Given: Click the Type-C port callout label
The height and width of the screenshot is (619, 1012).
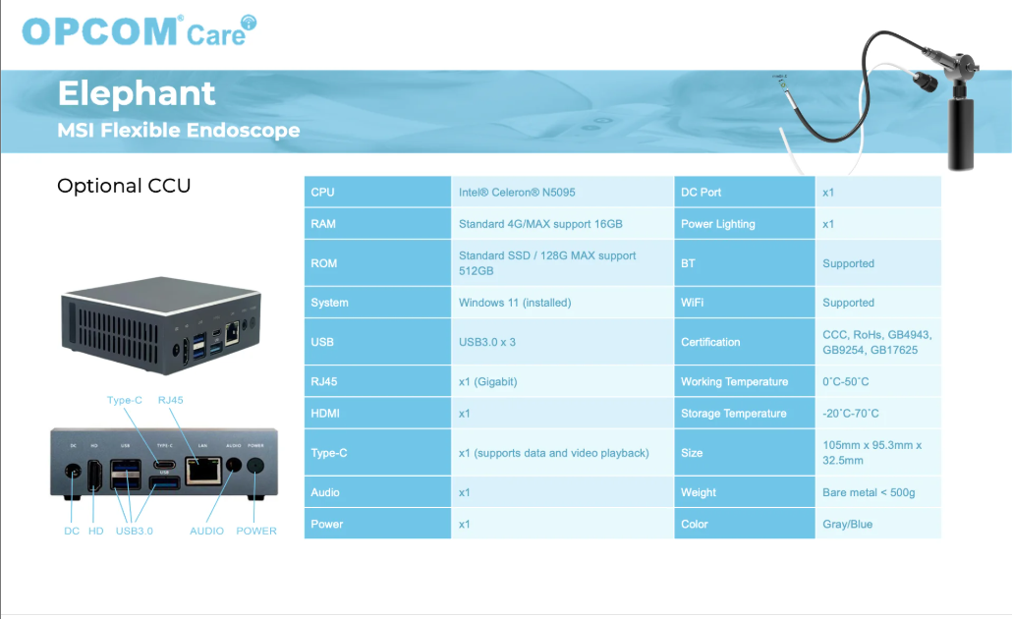Looking at the screenshot, I should click(125, 400).
